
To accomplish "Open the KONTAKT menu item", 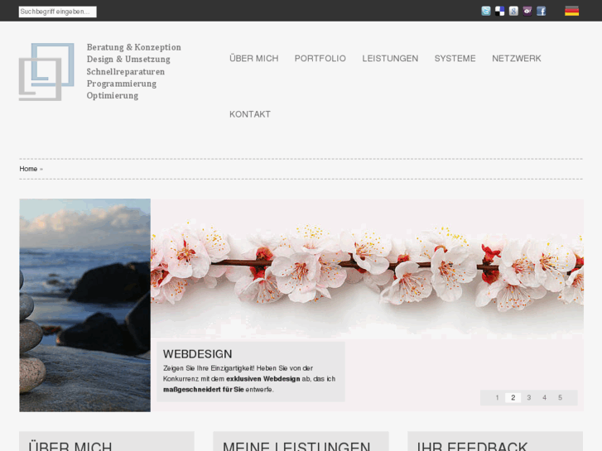I will (250, 114).
